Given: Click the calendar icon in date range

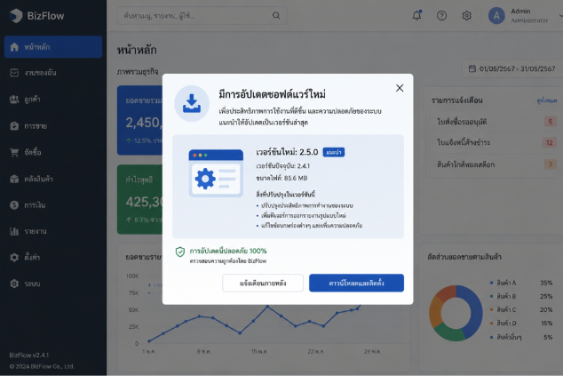Looking at the screenshot, I should pyautogui.click(x=472, y=68).
